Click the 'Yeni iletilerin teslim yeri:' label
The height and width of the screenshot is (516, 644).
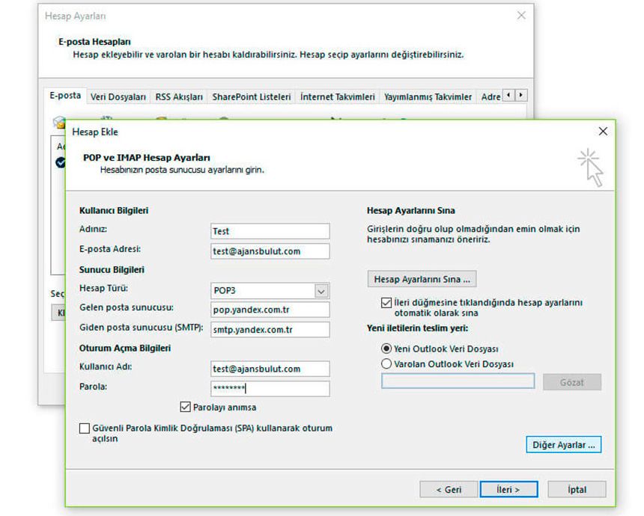pyautogui.click(x=417, y=328)
